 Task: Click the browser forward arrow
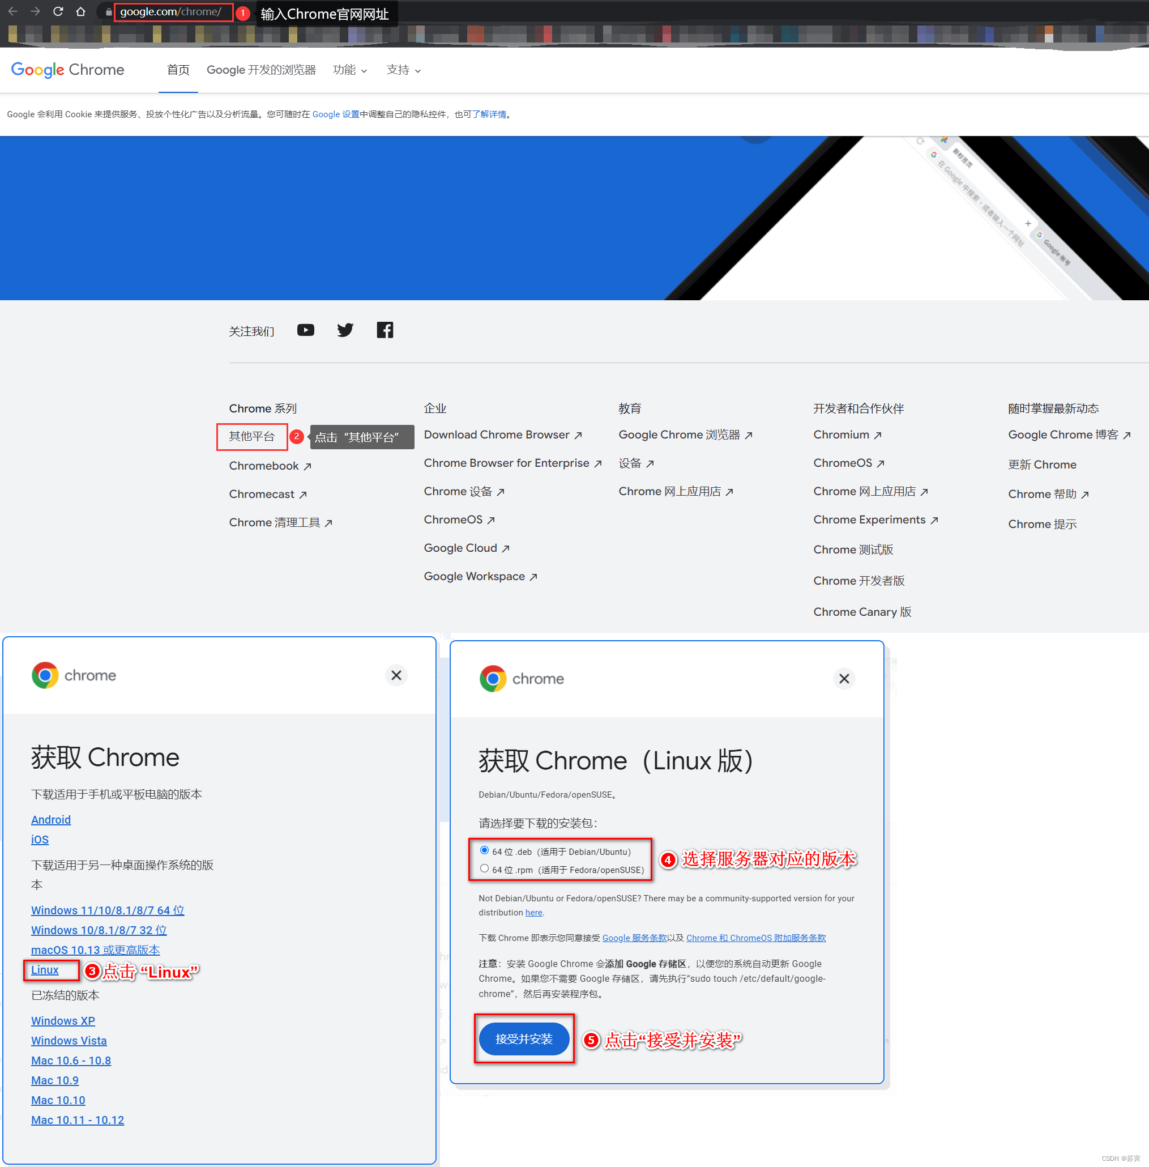36,11
